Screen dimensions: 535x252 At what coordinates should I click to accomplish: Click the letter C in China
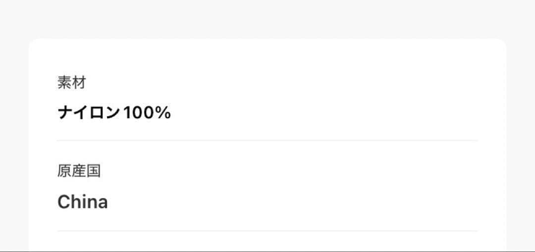pos(64,202)
